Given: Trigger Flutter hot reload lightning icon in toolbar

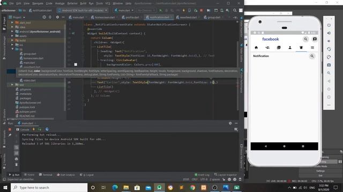Looking at the screenshot, I should [x=183, y=11].
